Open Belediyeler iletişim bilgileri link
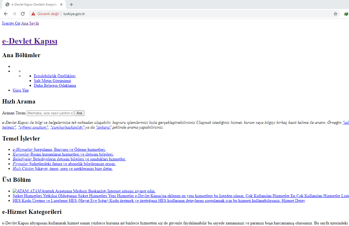Viewport: 349px width, 226px height. pos(69,159)
